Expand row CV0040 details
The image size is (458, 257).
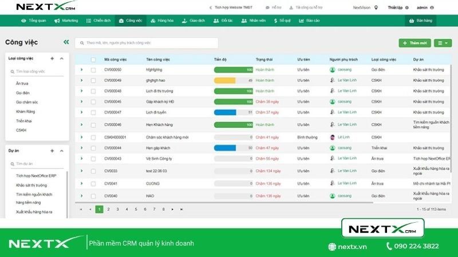pyautogui.click(x=81, y=196)
